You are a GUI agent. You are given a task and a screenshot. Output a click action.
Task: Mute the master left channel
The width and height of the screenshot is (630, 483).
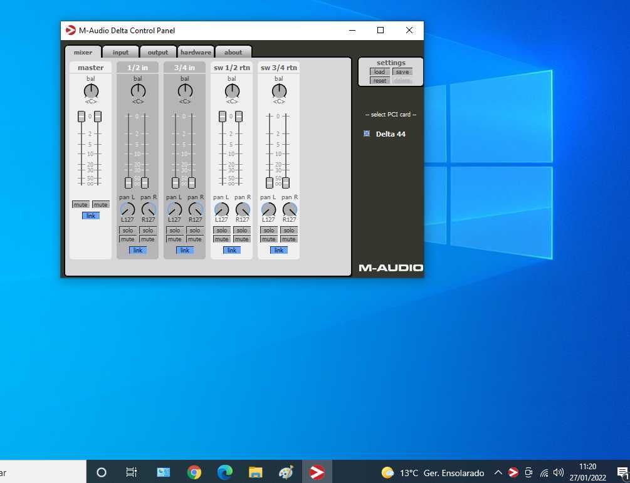80,205
